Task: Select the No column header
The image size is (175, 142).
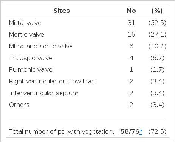Action: tap(131, 11)
